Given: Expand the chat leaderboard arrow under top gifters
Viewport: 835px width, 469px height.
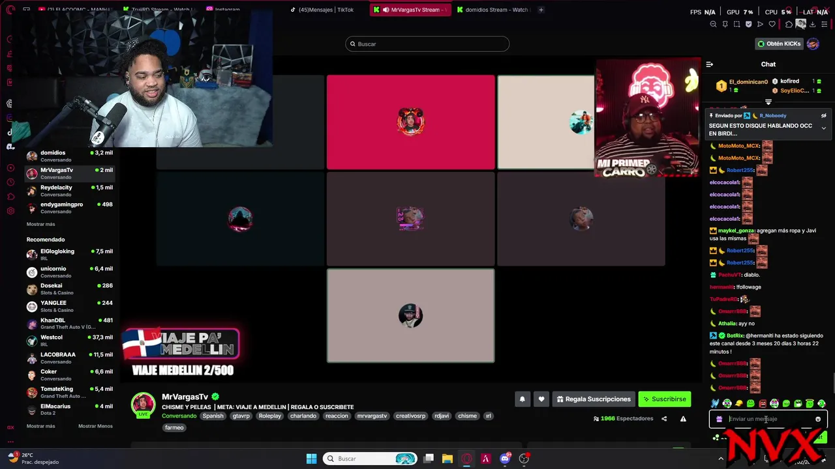Looking at the screenshot, I should click(768, 102).
